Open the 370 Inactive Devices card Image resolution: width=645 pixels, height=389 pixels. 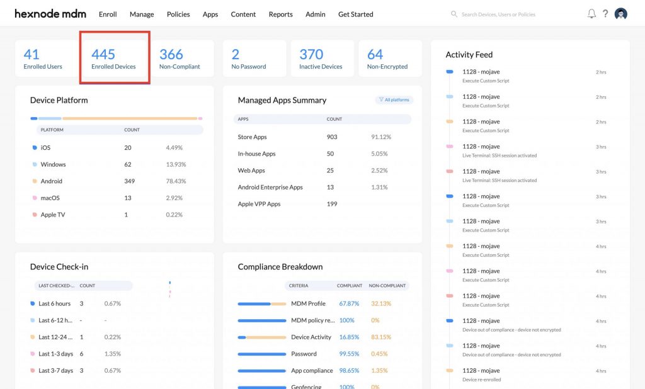[x=322, y=59]
